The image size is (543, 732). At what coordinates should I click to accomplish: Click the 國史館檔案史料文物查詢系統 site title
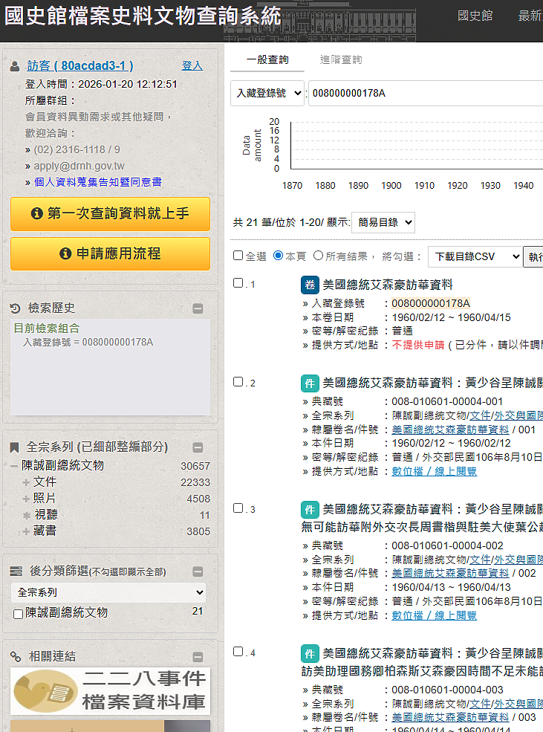coord(143,16)
